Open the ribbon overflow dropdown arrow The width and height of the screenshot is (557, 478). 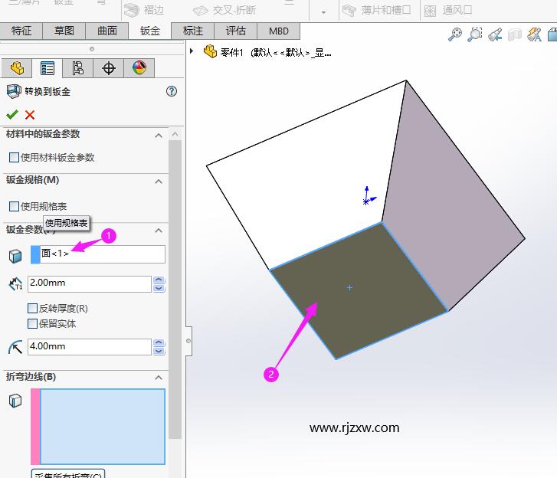pos(323,12)
